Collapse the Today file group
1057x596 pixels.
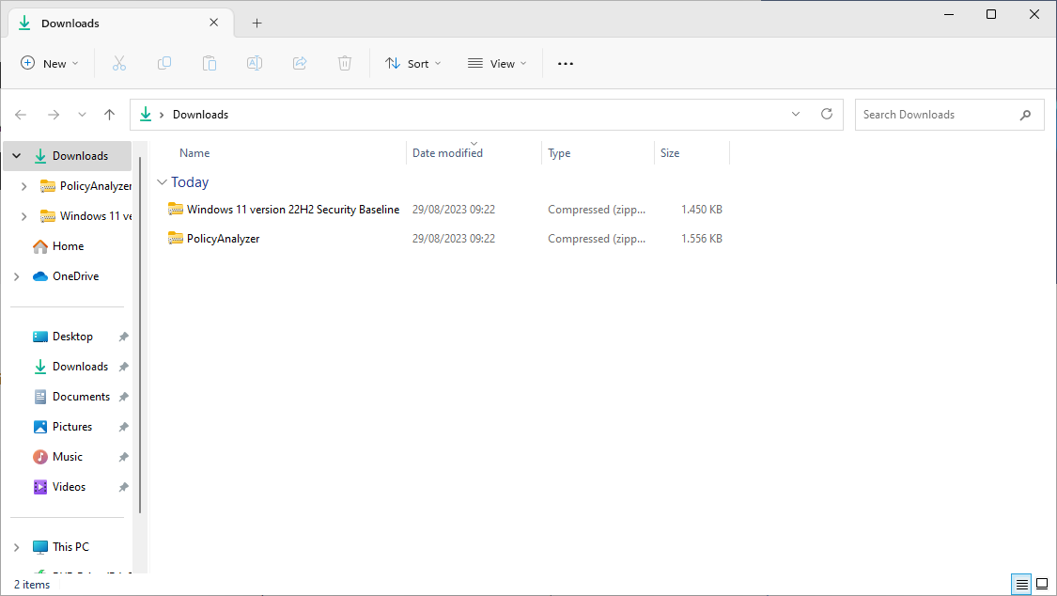pyautogui.click(x=162, y=182)
